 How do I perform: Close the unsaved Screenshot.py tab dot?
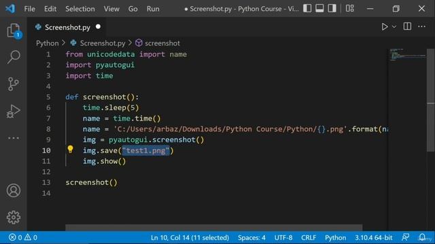98,27
